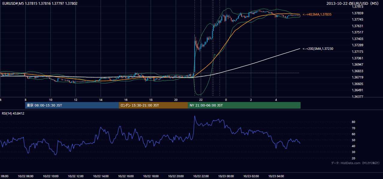Click the 10/22 08:00 date label

[x=25, y=176]
